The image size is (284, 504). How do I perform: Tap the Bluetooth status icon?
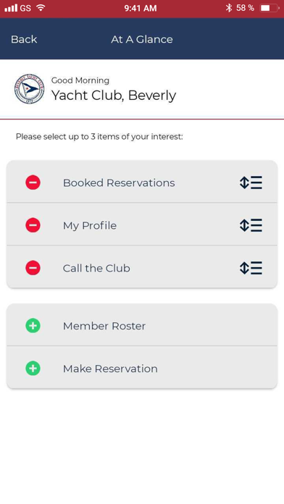[229, 8]
